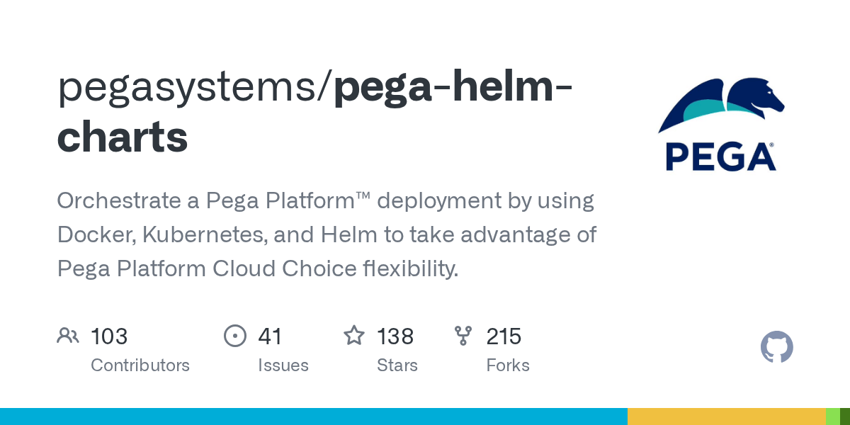Click the Issues circle-dot icon

(234, 336)
